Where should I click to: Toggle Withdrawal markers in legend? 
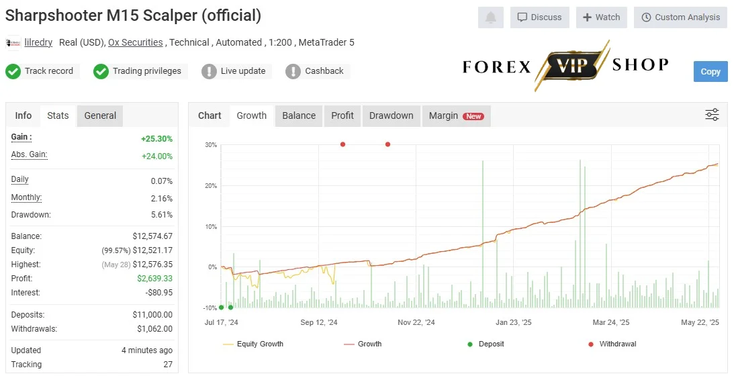612,344
